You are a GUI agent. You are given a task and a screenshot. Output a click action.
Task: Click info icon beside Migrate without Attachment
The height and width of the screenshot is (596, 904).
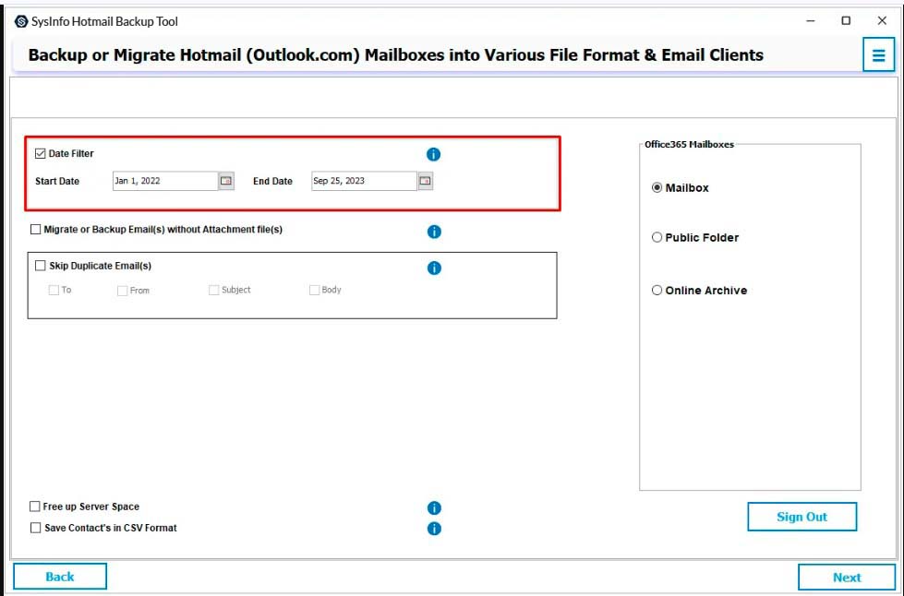[x=434, y=232]
